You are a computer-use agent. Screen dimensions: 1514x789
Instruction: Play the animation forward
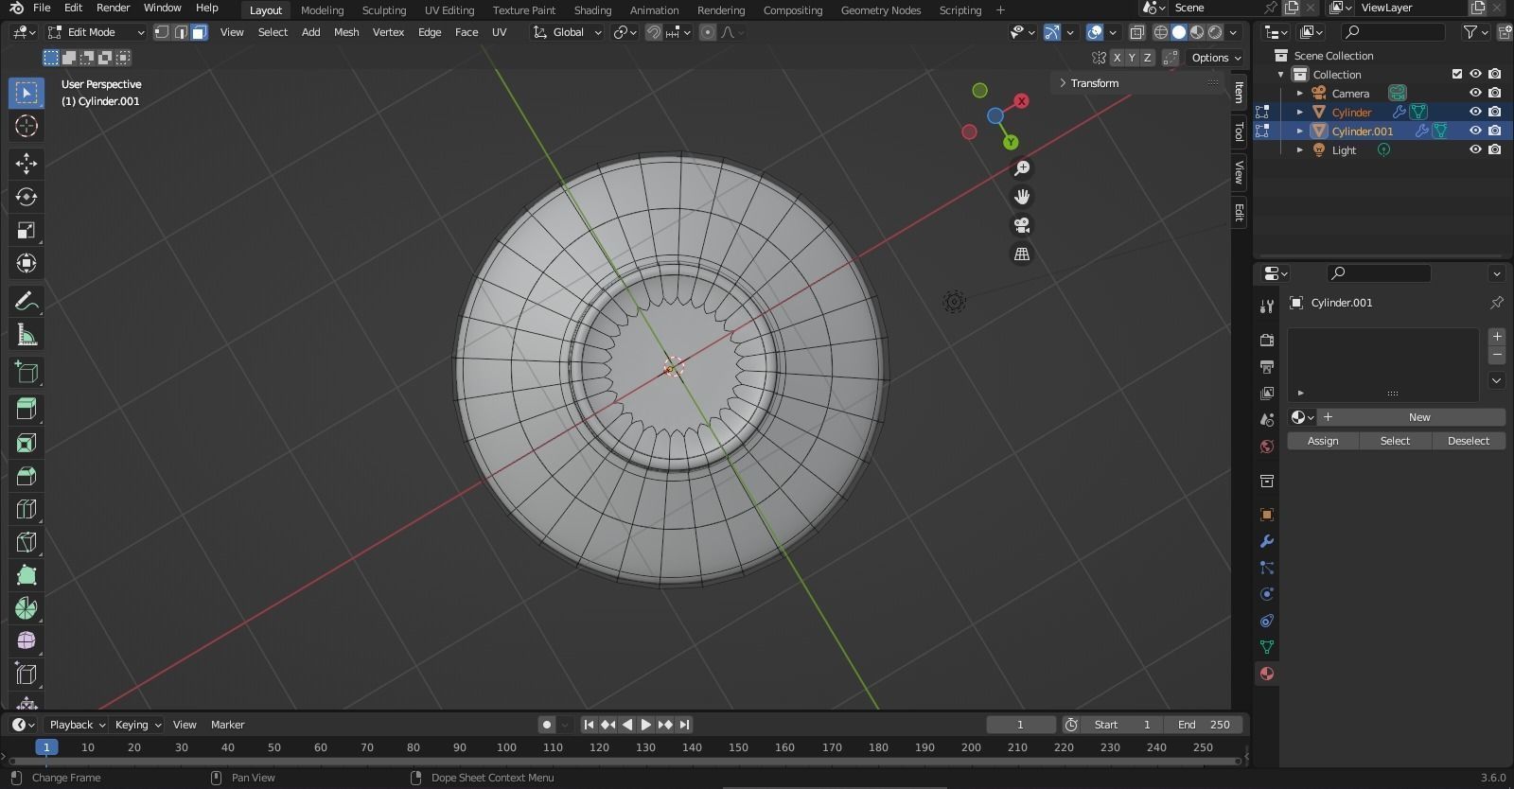(645, 725)
